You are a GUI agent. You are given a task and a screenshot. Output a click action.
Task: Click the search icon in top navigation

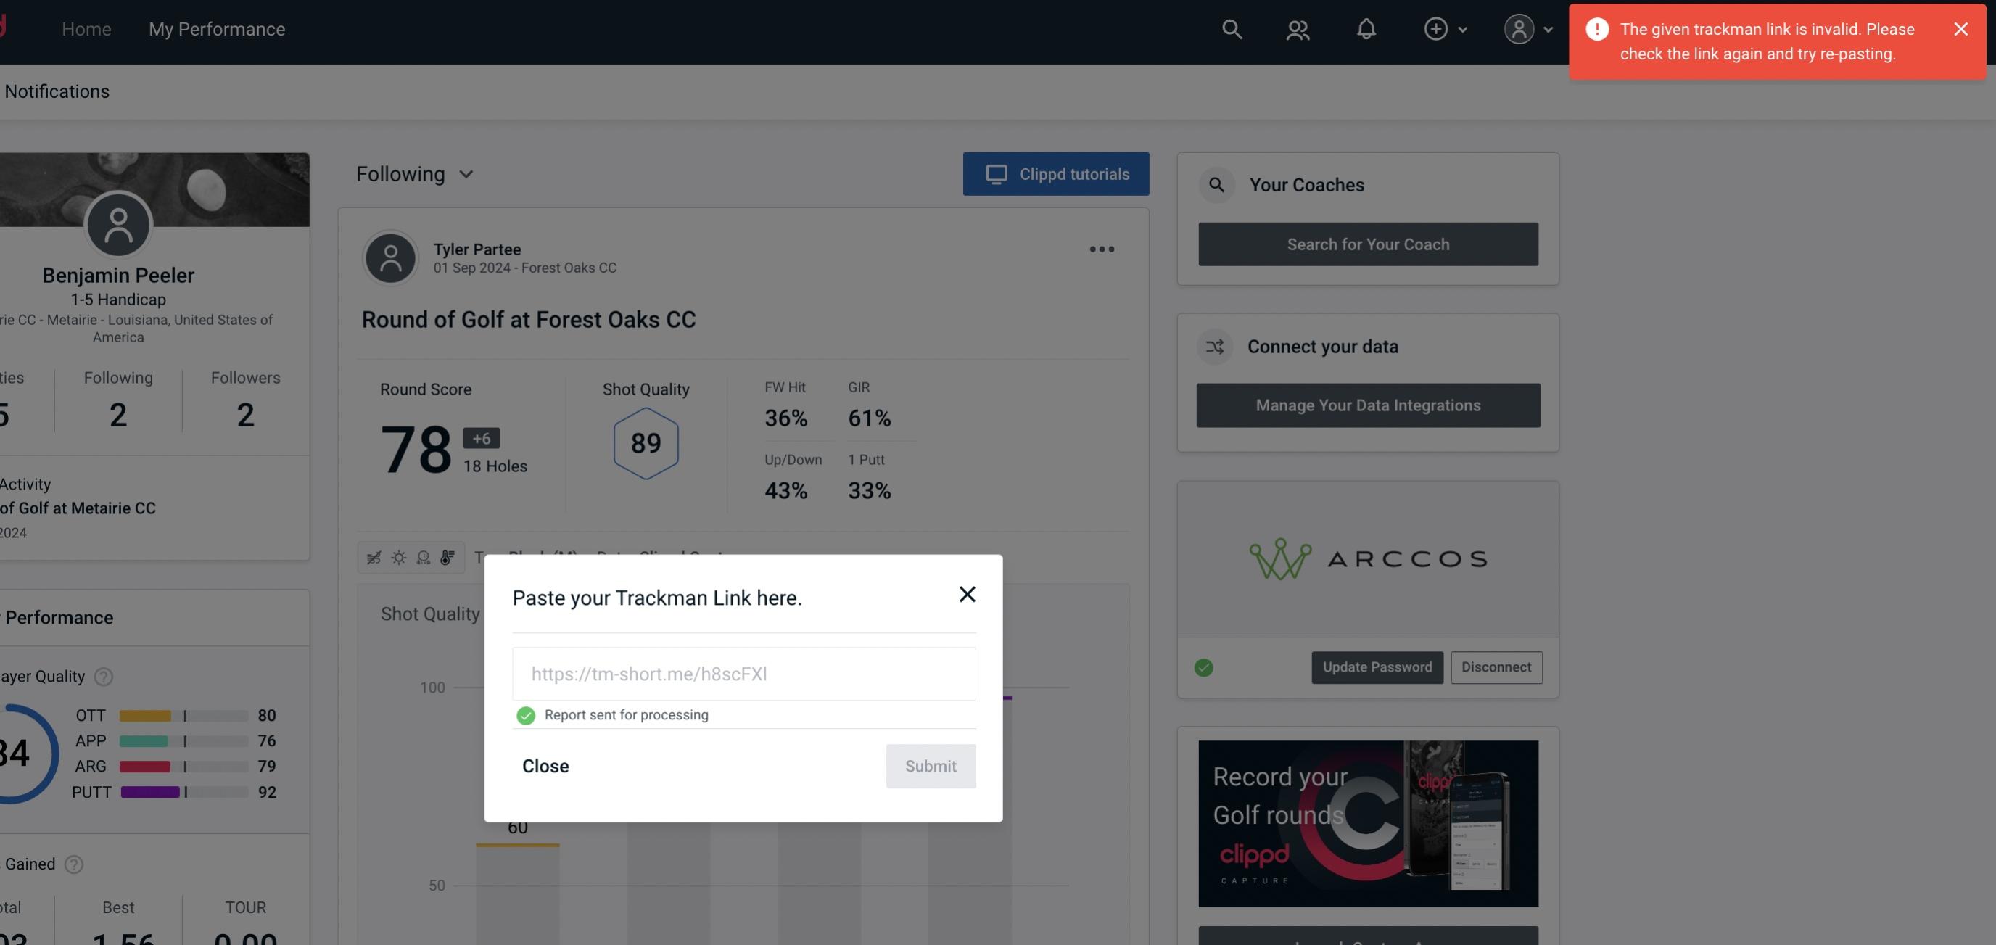[1231, 28]
